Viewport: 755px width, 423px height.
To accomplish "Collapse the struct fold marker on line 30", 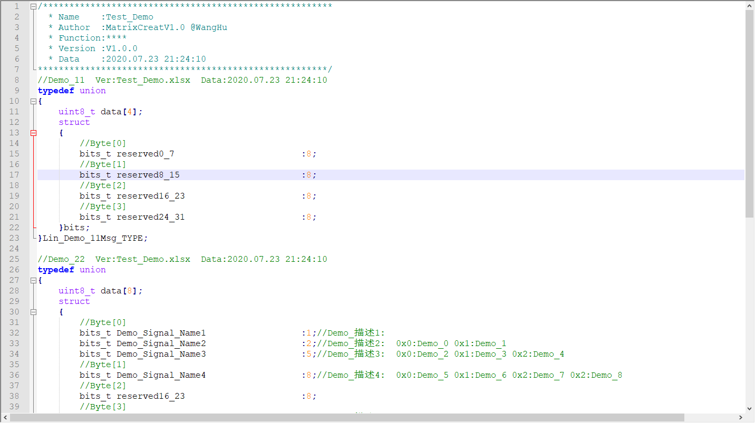I will point(34,312).
